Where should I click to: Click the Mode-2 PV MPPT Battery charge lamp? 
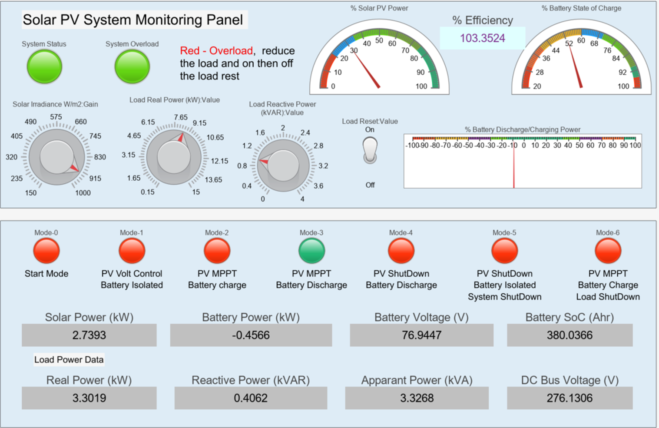(217, 251)
